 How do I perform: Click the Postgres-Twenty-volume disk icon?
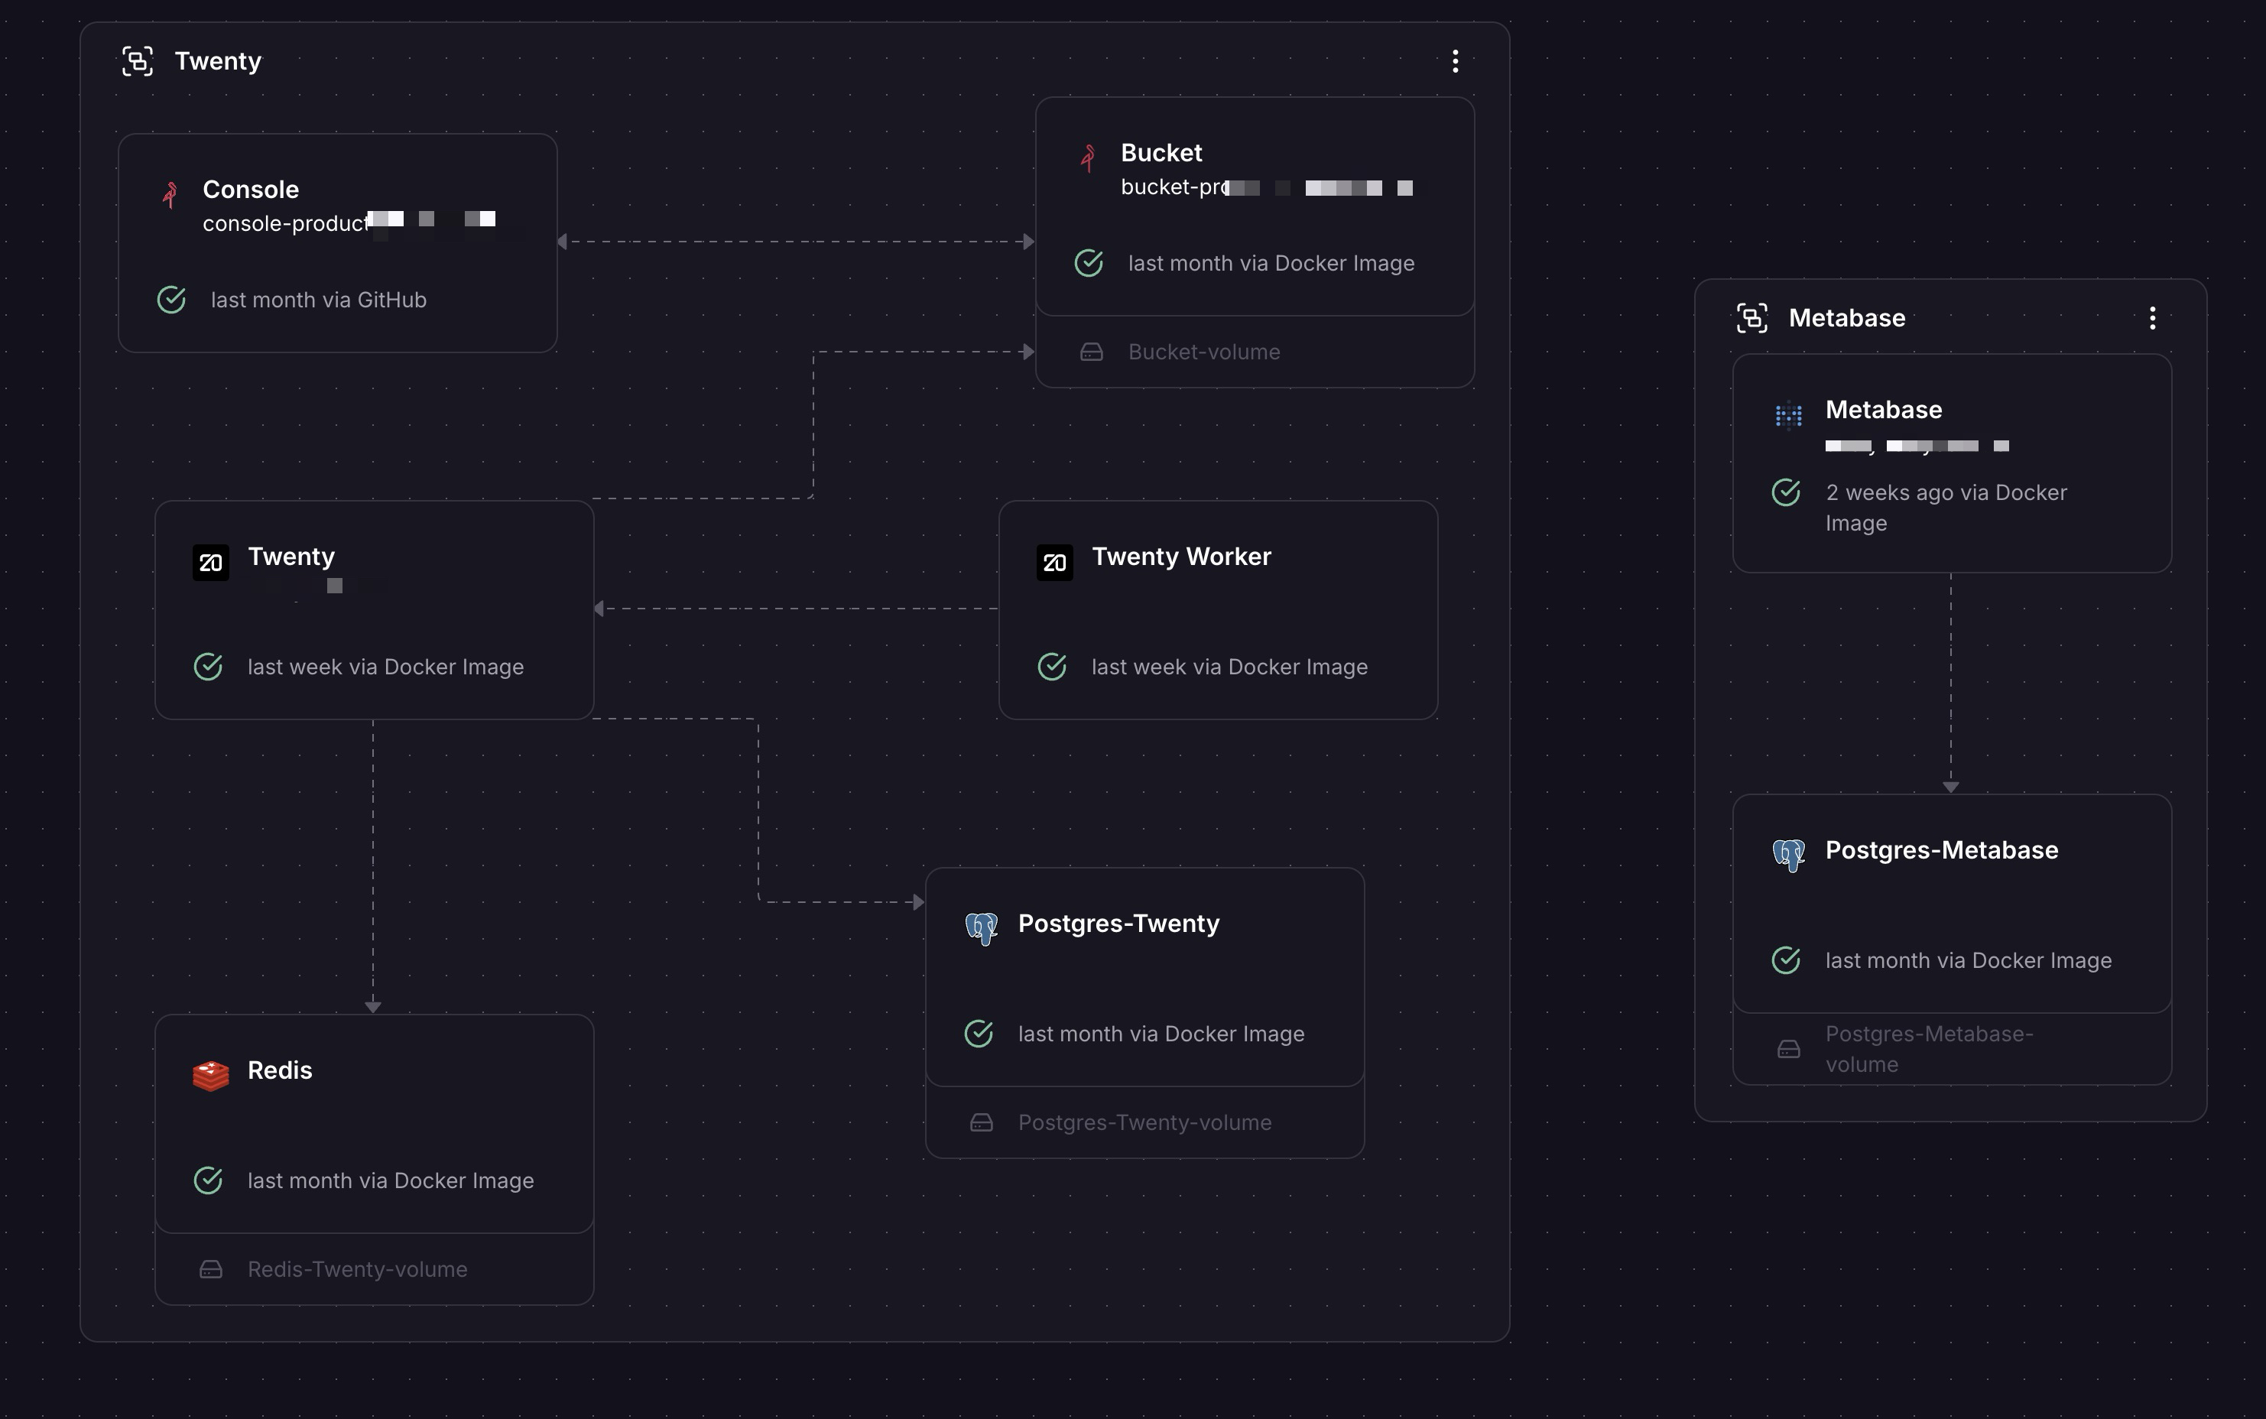pos(982,1122)
